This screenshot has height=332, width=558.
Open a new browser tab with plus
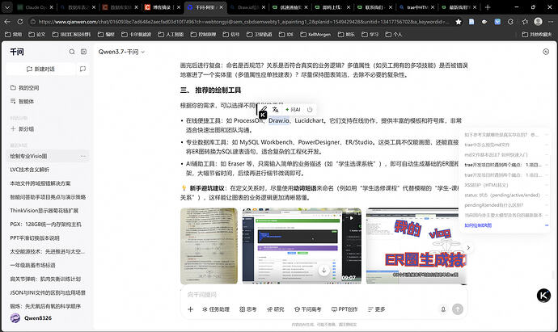(x=488, y=7)
